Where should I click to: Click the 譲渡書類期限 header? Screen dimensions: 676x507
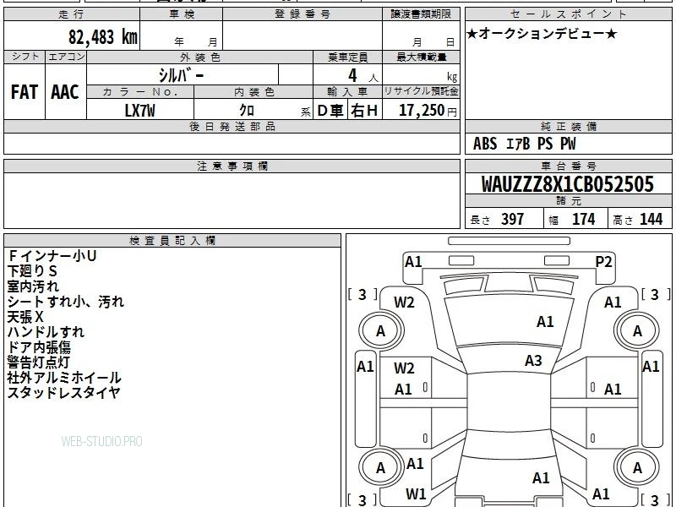click(421, 14)
